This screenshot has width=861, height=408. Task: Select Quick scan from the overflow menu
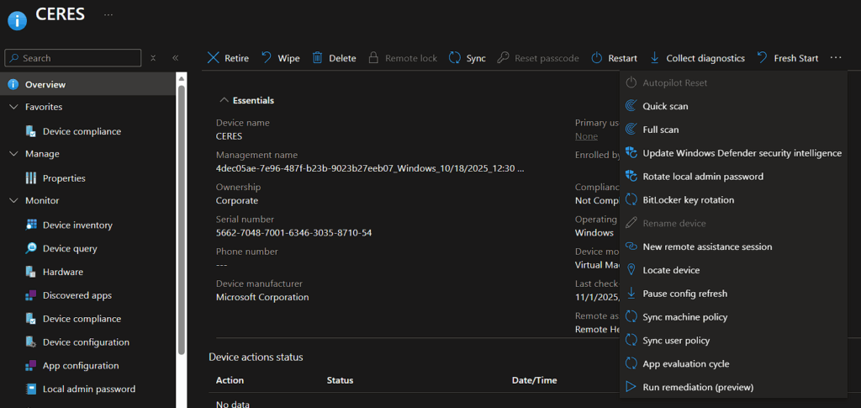[x=665, y=107]
